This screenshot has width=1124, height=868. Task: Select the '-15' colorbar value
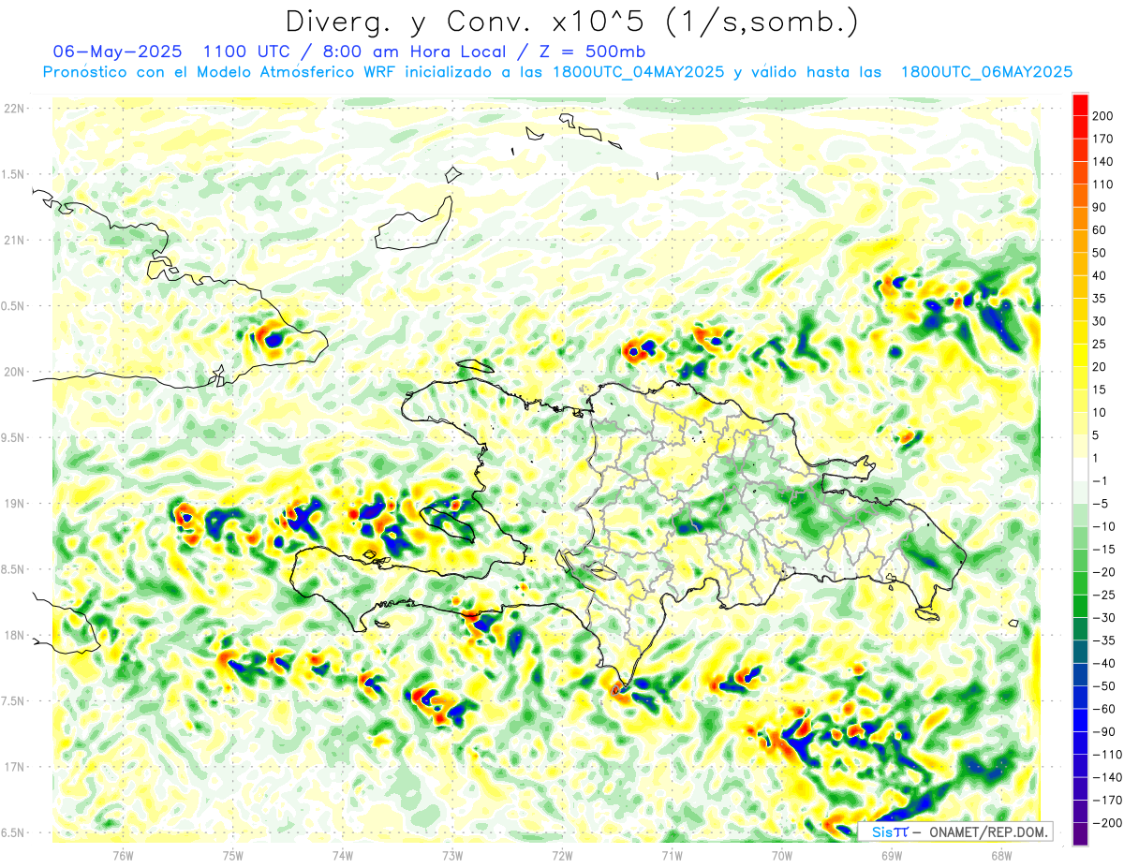(x=1106, y=549)
